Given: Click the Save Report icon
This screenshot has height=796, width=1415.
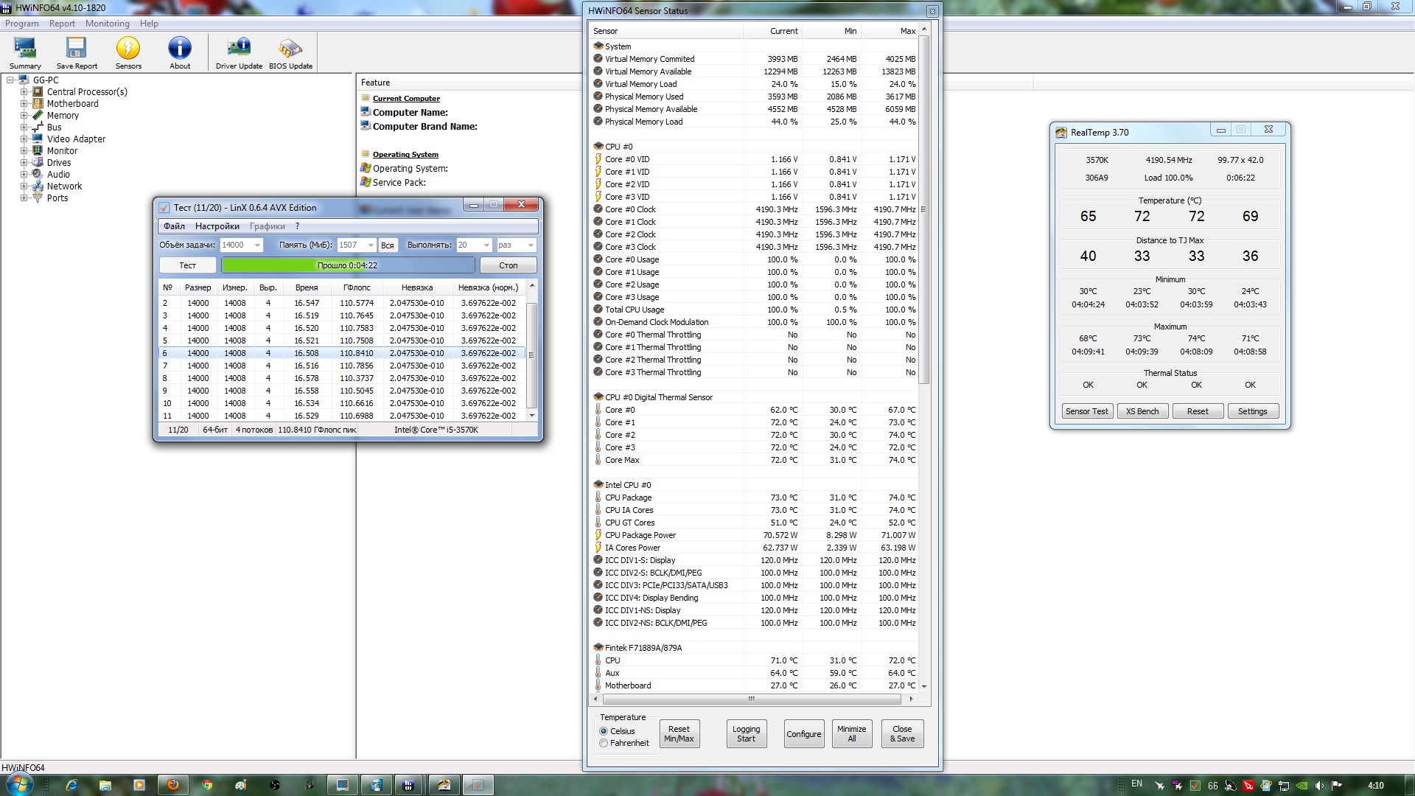Looking at the screenshot, I should (77, 53).
